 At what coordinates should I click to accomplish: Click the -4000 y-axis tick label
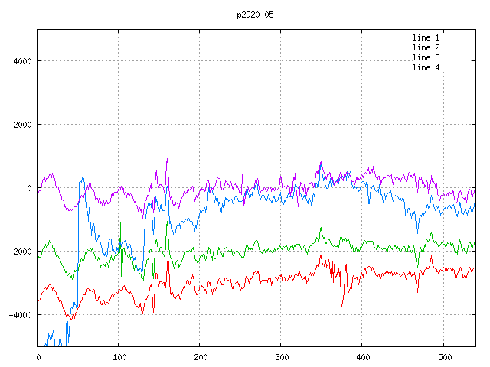pos(19,315)
